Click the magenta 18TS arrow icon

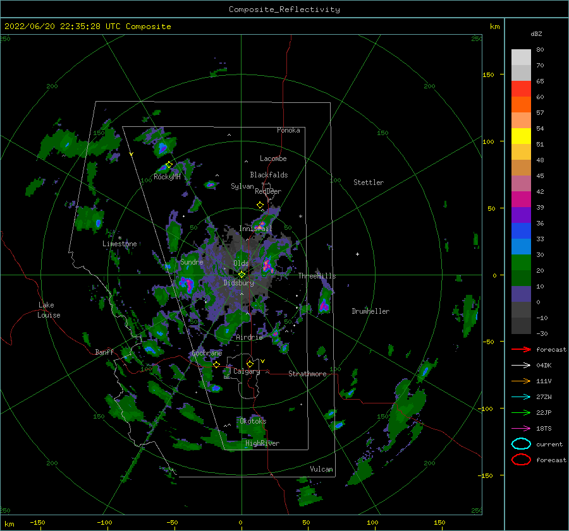click(521, 428)
